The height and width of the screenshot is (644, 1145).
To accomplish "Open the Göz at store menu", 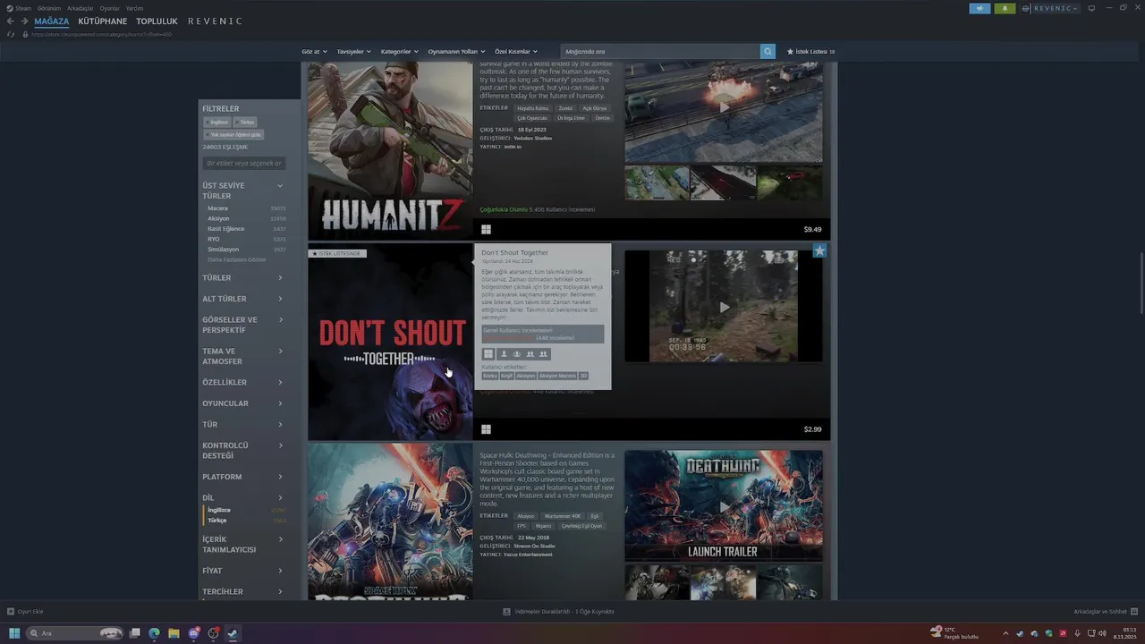I will tap(314, 52).
